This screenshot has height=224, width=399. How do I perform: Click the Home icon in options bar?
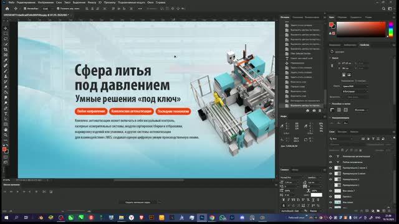point(7,9)
